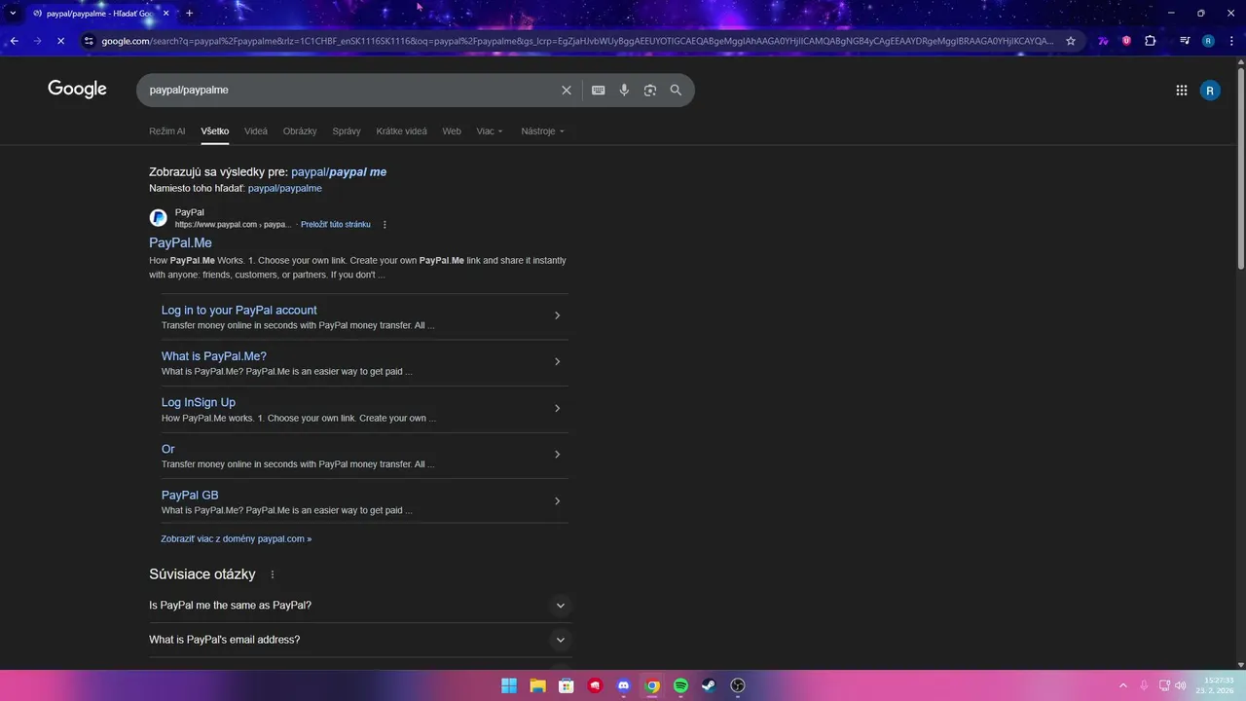Expand the Viac search filter dropdown
This screenshot has height=701, width=1246.
[x=490, y=131]
